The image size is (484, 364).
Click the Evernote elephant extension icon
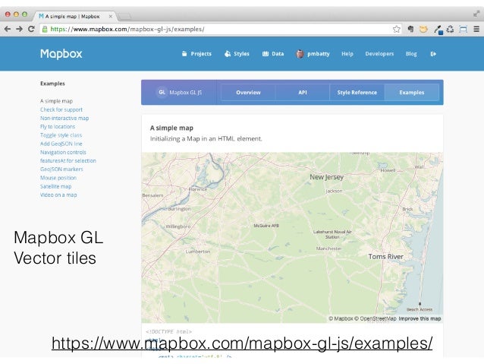click(x=410, y=30)
